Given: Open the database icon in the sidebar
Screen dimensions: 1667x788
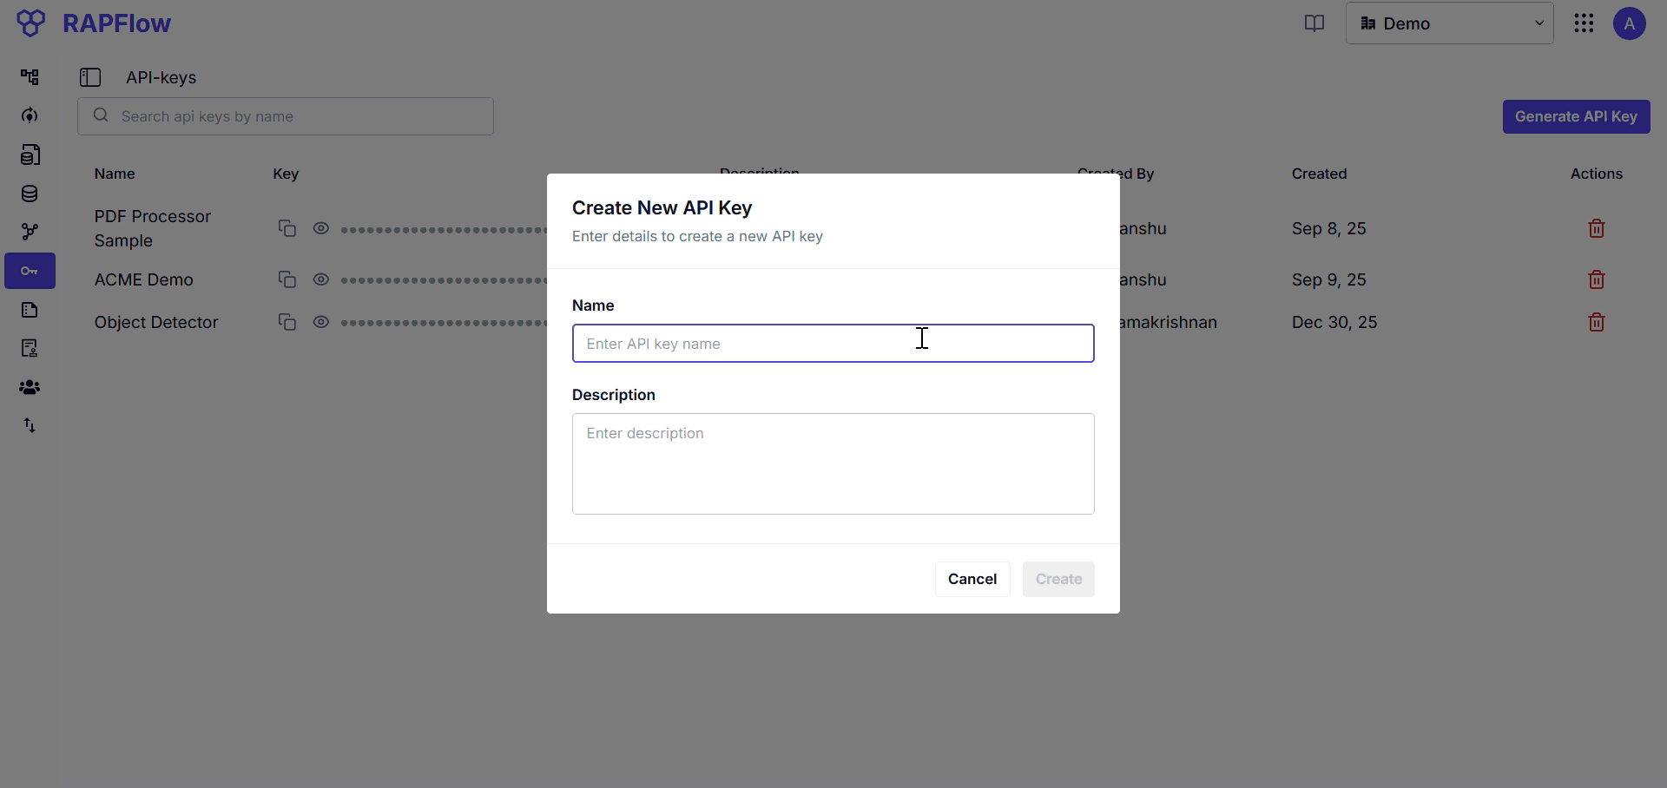Looking at the screenshot, I should (30, 194).
